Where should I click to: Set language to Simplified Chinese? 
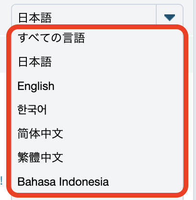point(97,133)
